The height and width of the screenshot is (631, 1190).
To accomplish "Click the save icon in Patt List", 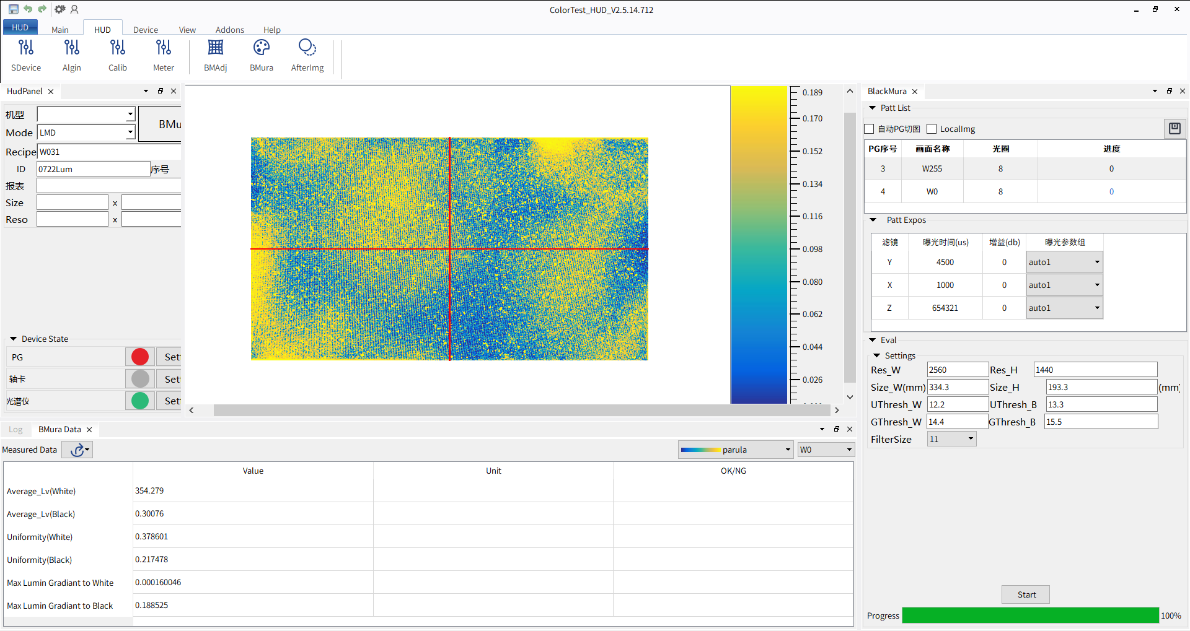I will [1175, 128].
